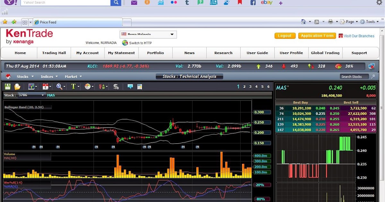Open the Bursa Malaysia market dropdown

pyautogui.click(x=148, y=34)
